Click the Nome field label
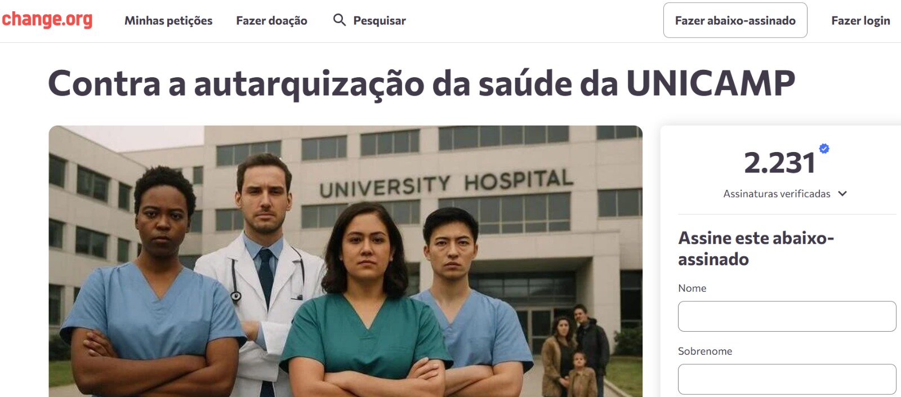 (x=692, y=288)
